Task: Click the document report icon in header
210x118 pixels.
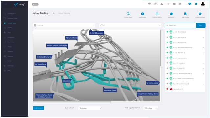Action: coord(180,4)
